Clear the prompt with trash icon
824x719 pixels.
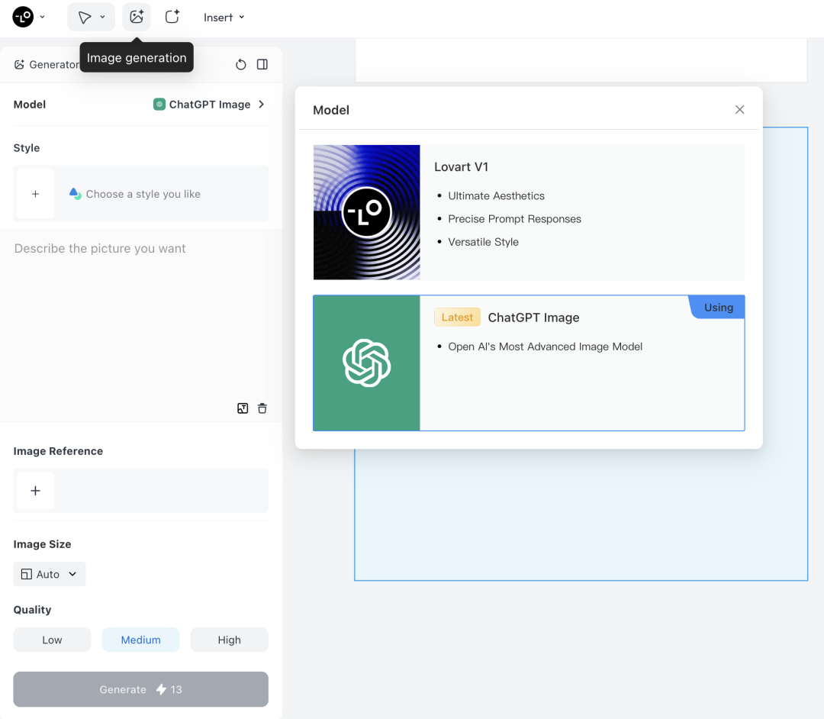click(262, 408)
